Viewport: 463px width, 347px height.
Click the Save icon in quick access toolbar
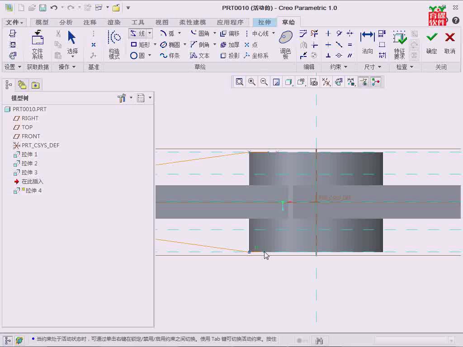click(43, 8)
